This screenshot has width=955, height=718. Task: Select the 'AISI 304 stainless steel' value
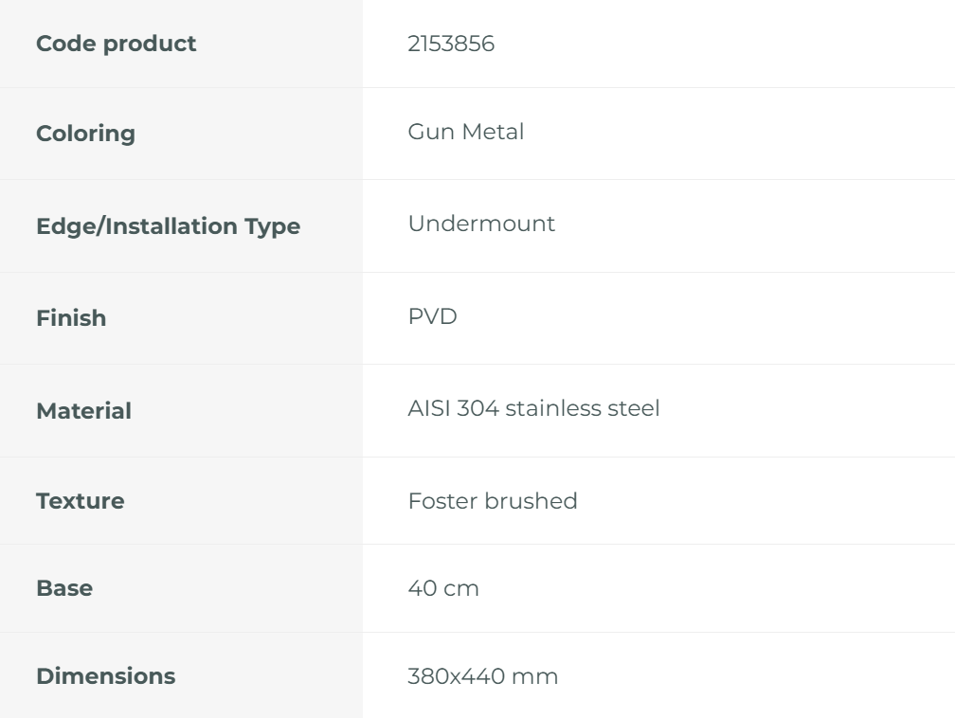[533, 410]
